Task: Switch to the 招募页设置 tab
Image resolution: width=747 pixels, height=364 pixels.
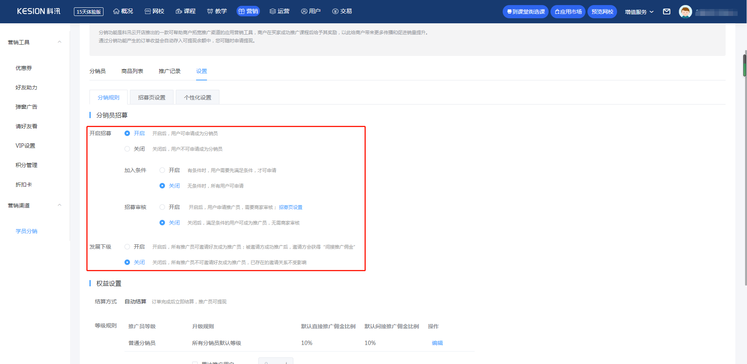Action: [x=152, y=98]
